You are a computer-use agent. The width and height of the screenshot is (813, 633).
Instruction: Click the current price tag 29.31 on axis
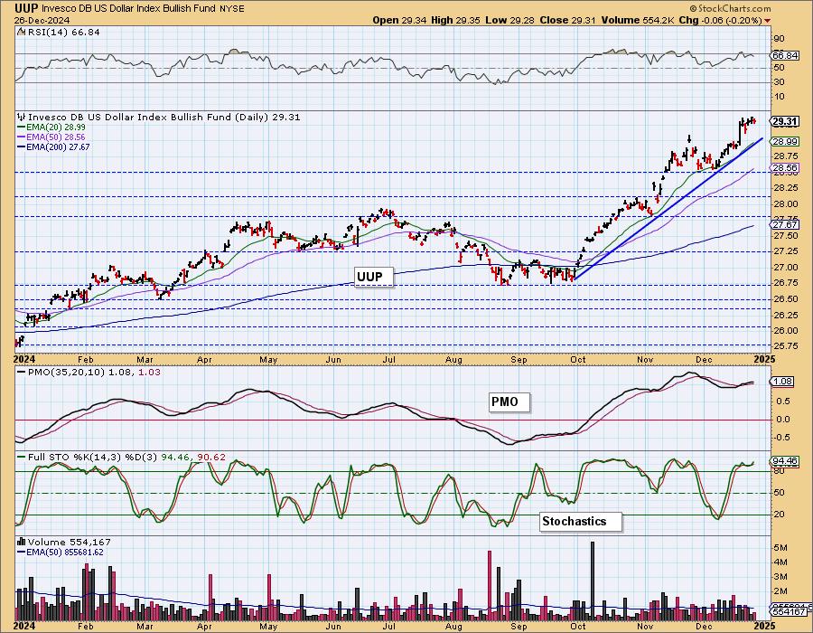click(784, 121)
